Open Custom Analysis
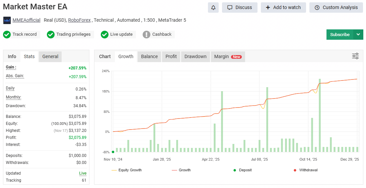 coord(336,8)
